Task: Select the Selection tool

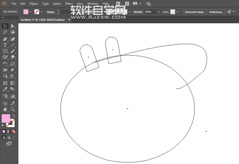Action: coord(5,26)
